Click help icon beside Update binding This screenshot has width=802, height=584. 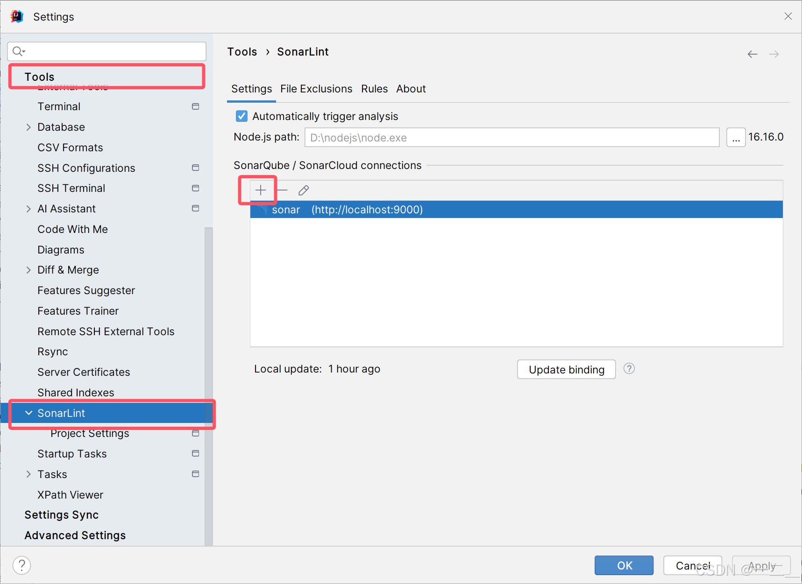[629, 369]
